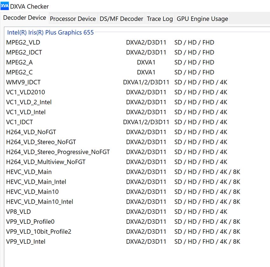Open the Trace Log tab
Image resolution: width=270 pixels, height=267 pixels.
click(x=159, y=19)
